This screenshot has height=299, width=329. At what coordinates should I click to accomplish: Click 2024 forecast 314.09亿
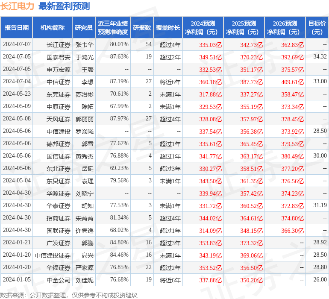tap(211, 230)
